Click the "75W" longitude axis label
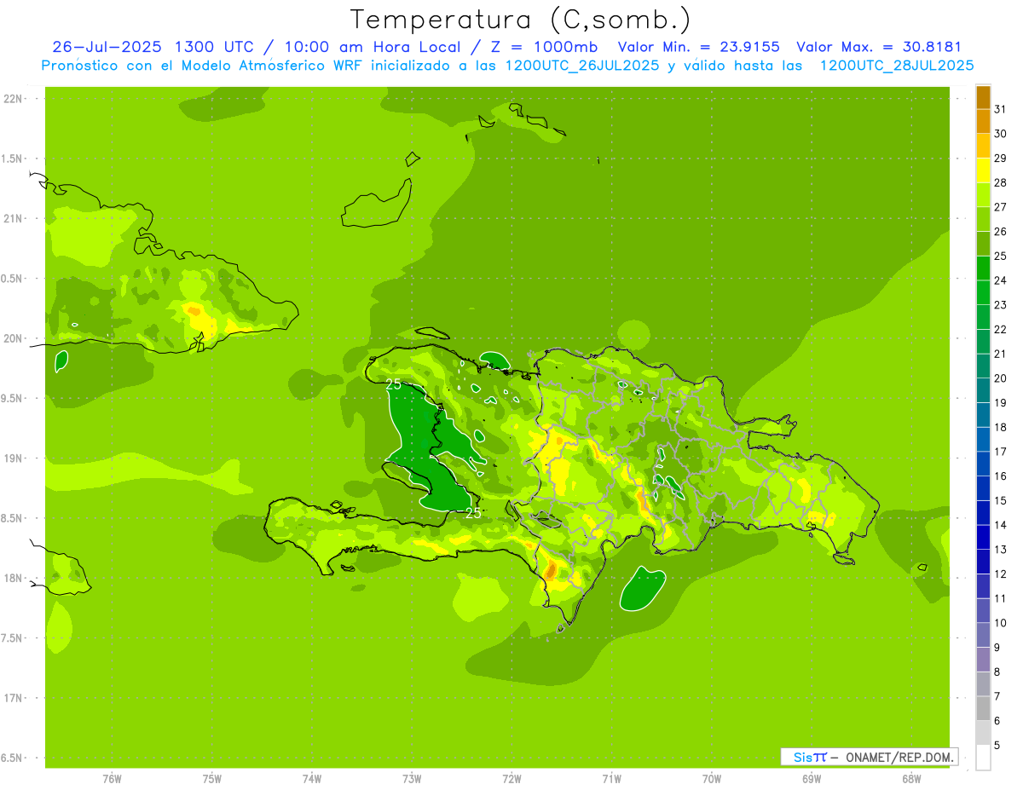The image size is (1023, 790). tap(212, 779)
